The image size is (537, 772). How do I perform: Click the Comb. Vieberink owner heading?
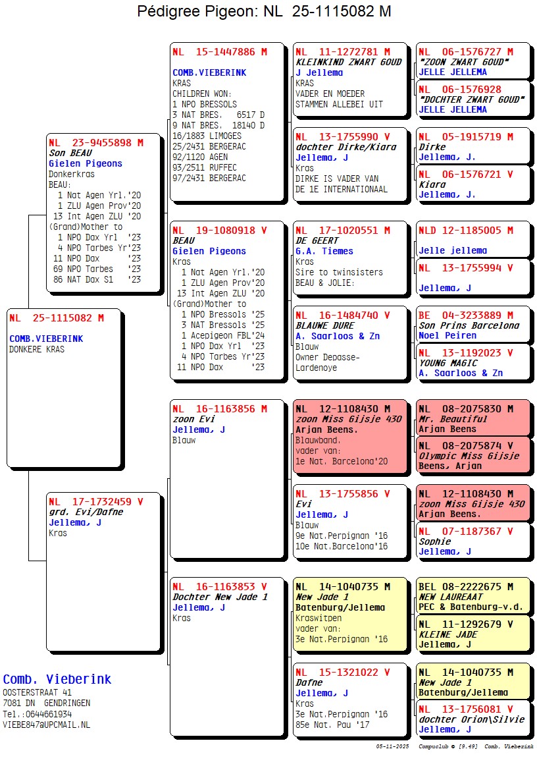pos(57,679)
